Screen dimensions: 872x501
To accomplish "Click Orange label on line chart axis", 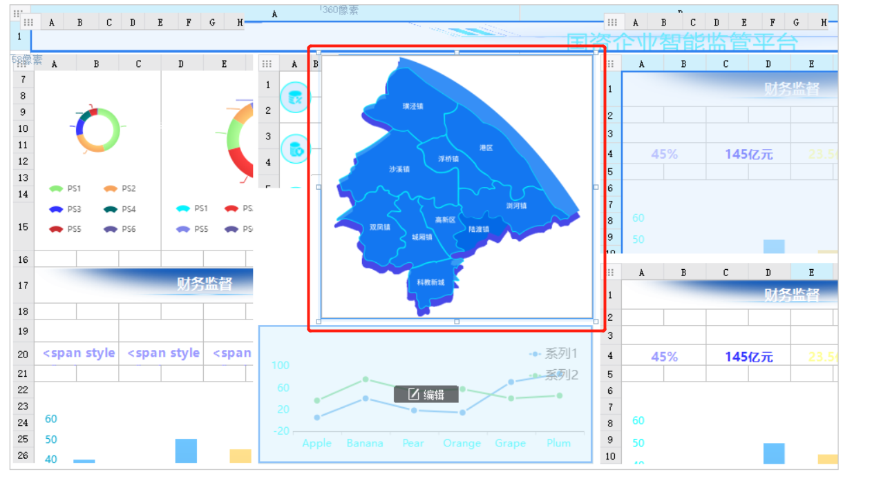I will coord(462,443).
